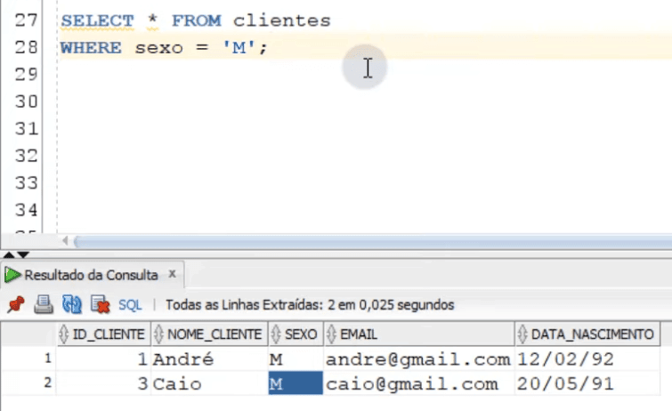Select the Resultado da Consulta tab
This screenshot has height=411, width=672.
coord(89,275)
